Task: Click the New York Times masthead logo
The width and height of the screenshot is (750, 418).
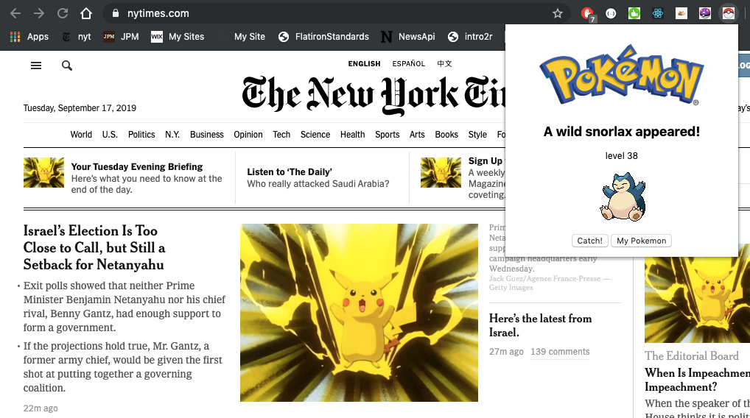Action: pos(373,95)
